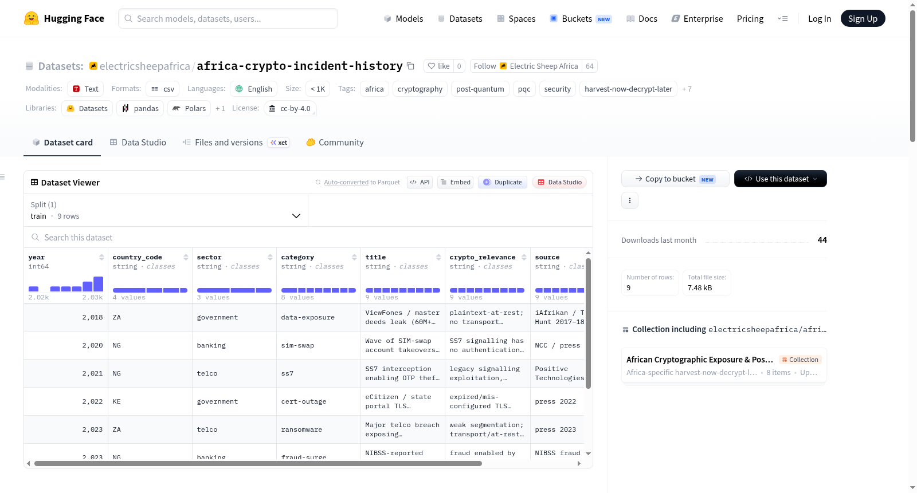This screenshot has width=917, height=493.
Task: Open the more options three-dot button
Action: (630, 200)
